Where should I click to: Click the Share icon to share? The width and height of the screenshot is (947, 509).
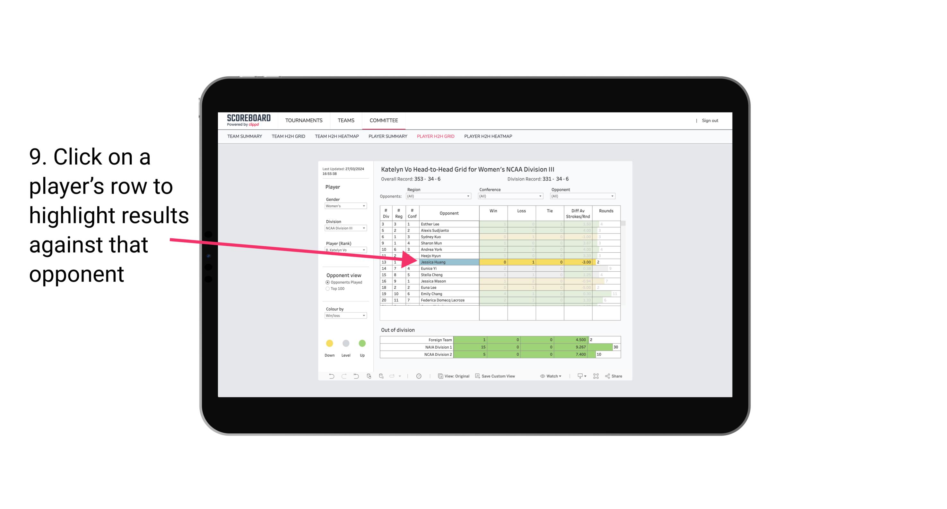pos(616,377)
